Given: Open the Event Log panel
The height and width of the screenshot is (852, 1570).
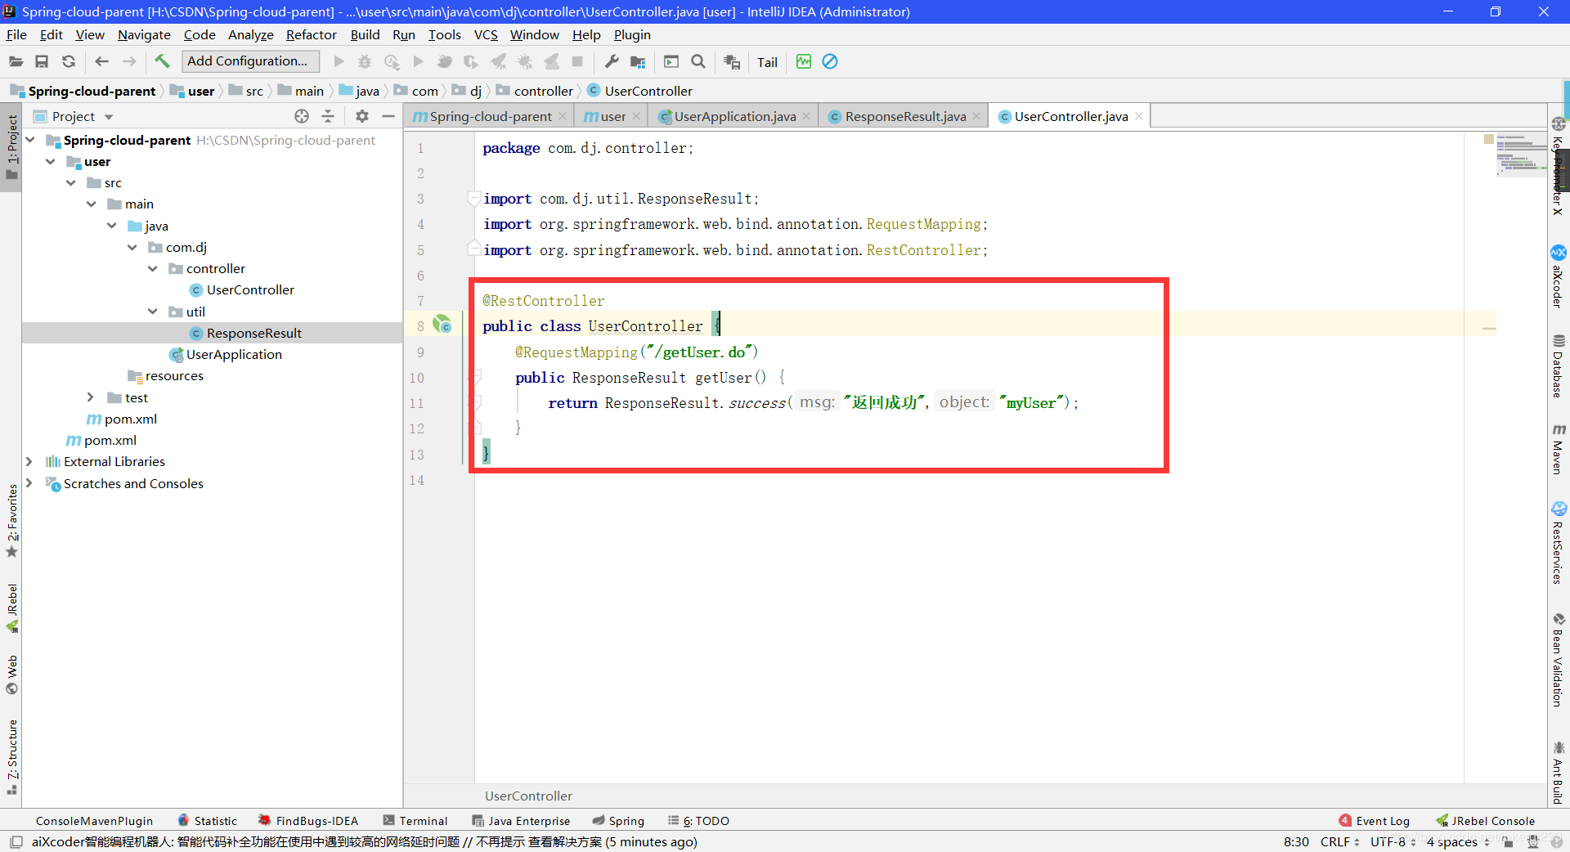Looking at the screenshot, I should click(x=1374, y=821).
